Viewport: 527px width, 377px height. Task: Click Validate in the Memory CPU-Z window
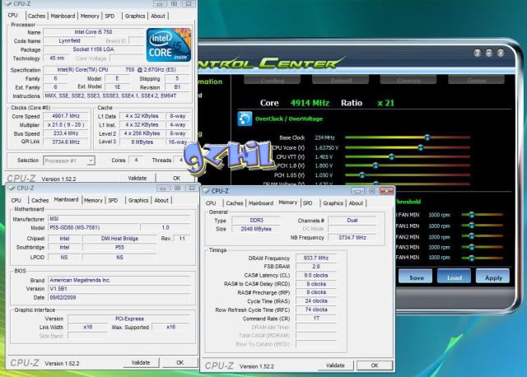pos(335,365)
